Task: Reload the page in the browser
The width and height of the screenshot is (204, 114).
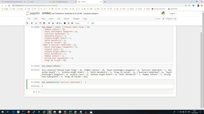Action: tap(9, 6)
